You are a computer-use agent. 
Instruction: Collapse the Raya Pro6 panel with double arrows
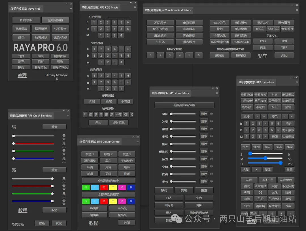pyautogui.click(x=67, y=3)
